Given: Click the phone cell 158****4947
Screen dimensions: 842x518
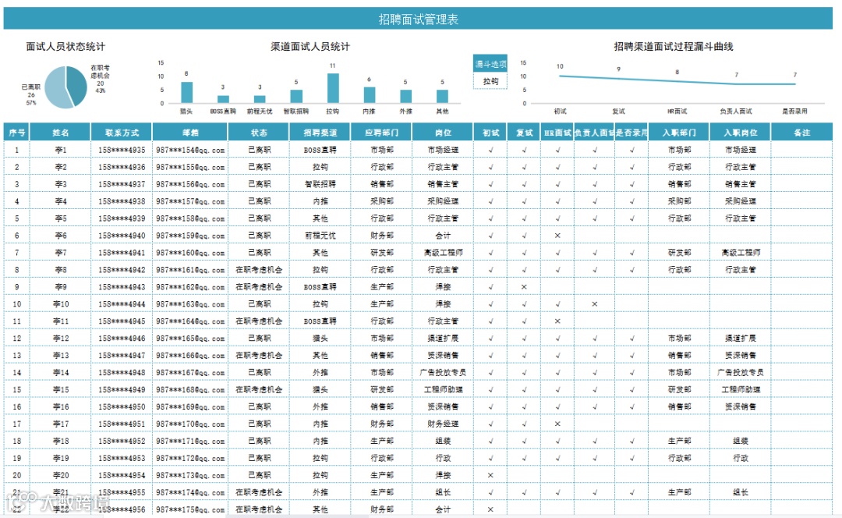Looking at the screenshot, I should click(122, 356).
